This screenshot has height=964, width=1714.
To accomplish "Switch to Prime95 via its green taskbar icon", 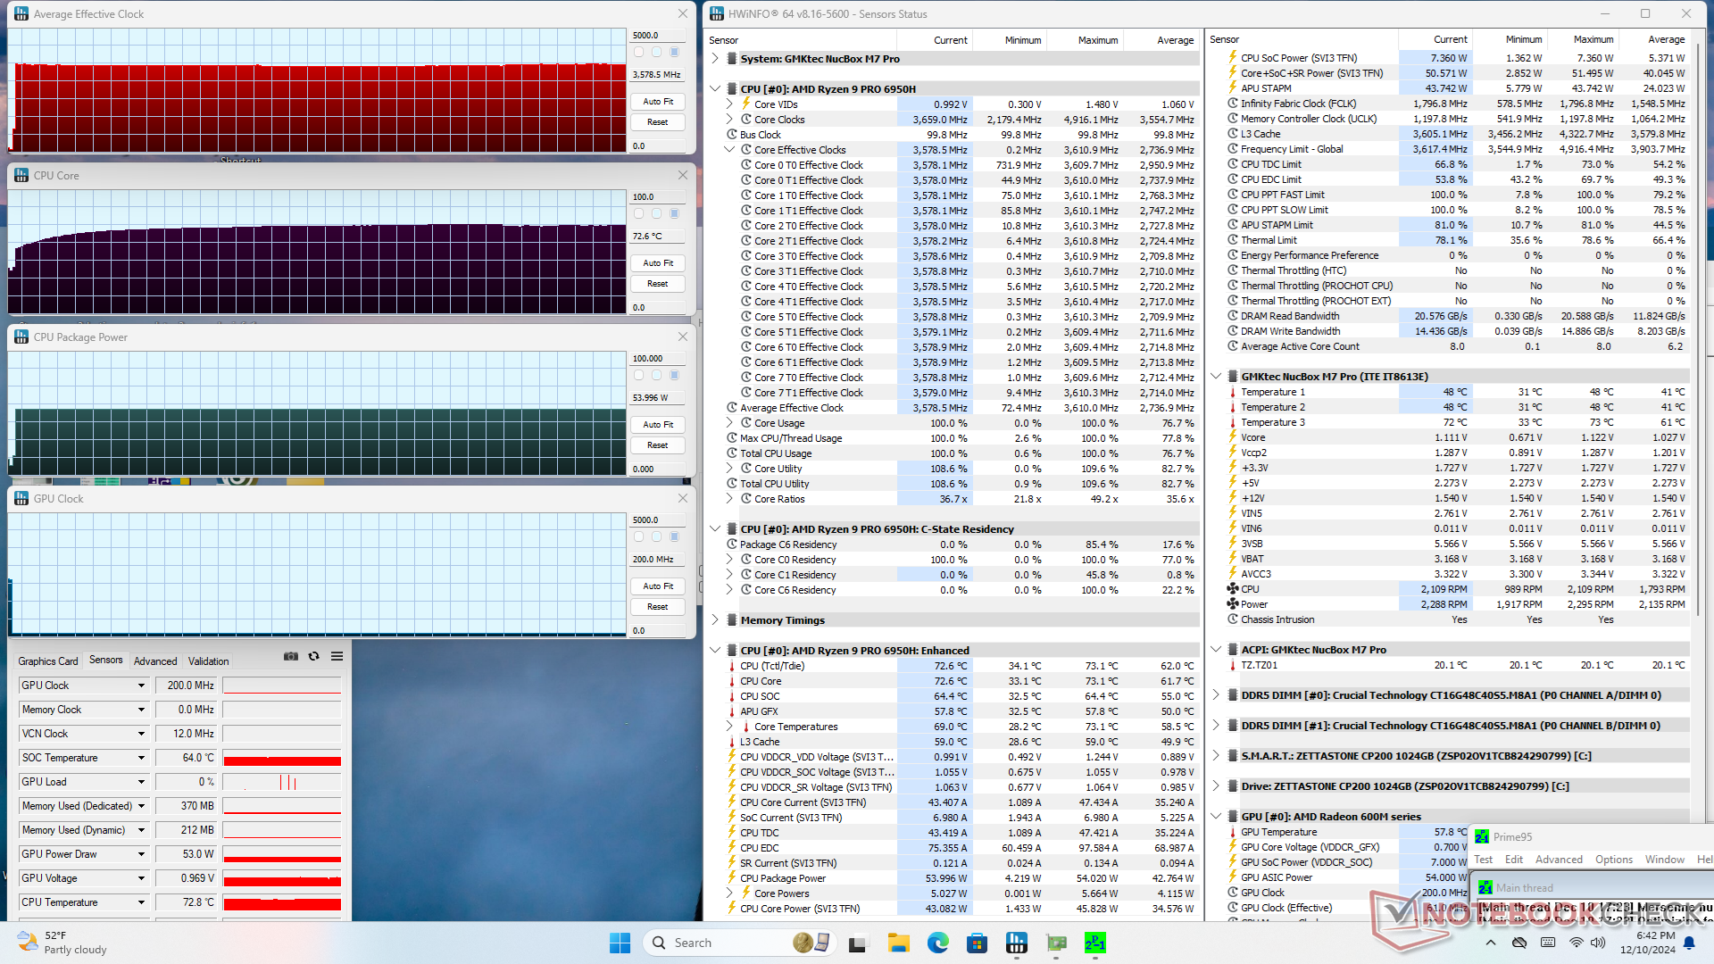I will (1095, 943).
